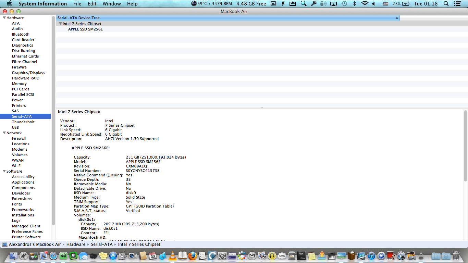Open Spotlight search in the menu bar
The height and width of the screenshot is (263, 468).
446,4
